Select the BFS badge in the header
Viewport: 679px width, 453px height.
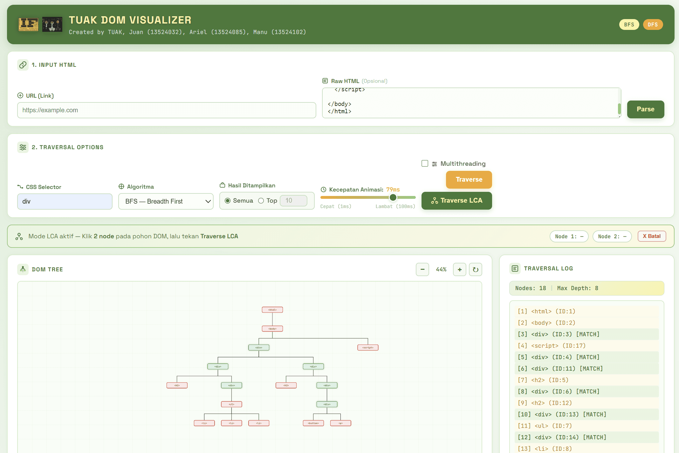point(629,24)
